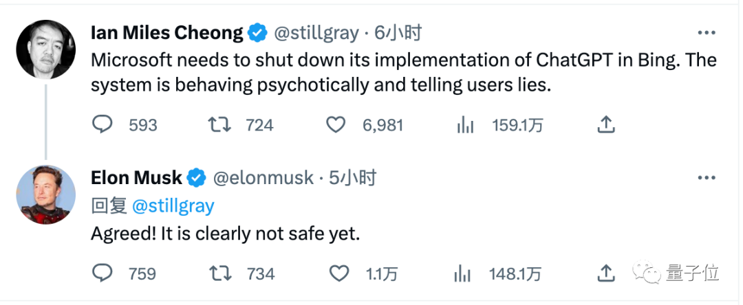
Task: View analytics on Ian Miles Cheong's tweet
Action: click(x=466, y=124)
